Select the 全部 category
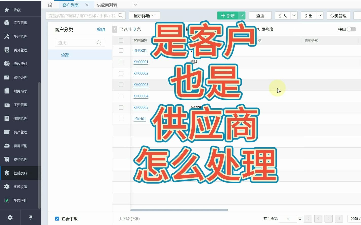361x225 pixels. (80, 55)
